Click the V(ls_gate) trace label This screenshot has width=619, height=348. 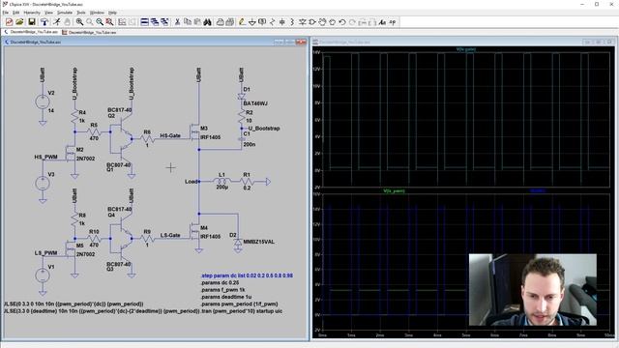pos(466,49)
